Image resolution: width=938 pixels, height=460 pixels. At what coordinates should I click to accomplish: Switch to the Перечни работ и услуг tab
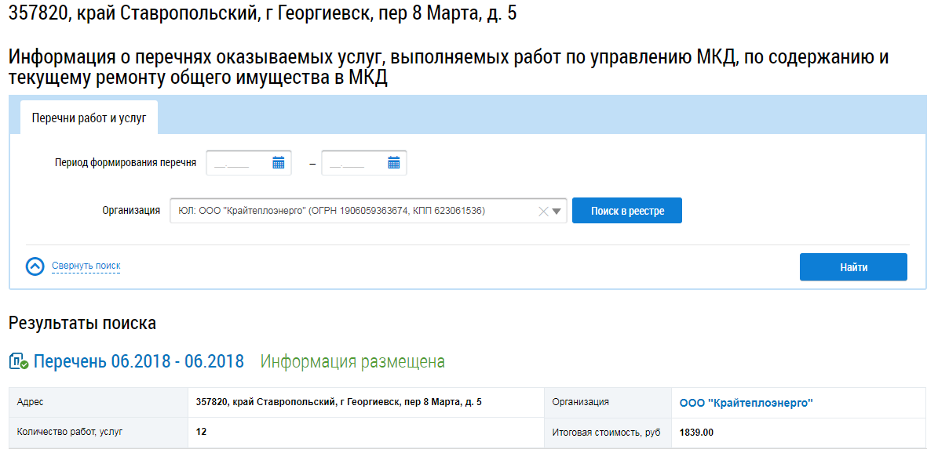(x=89, y=118)
